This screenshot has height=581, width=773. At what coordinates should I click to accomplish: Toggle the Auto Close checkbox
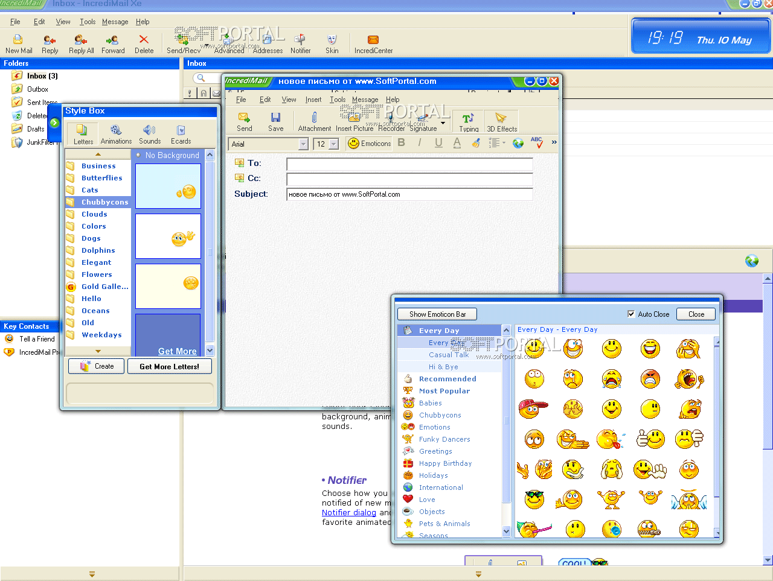point(631,314)
